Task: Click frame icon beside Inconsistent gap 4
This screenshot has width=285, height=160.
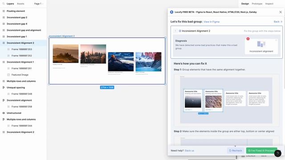Action: pyautogui.click(x=4, y=24)
